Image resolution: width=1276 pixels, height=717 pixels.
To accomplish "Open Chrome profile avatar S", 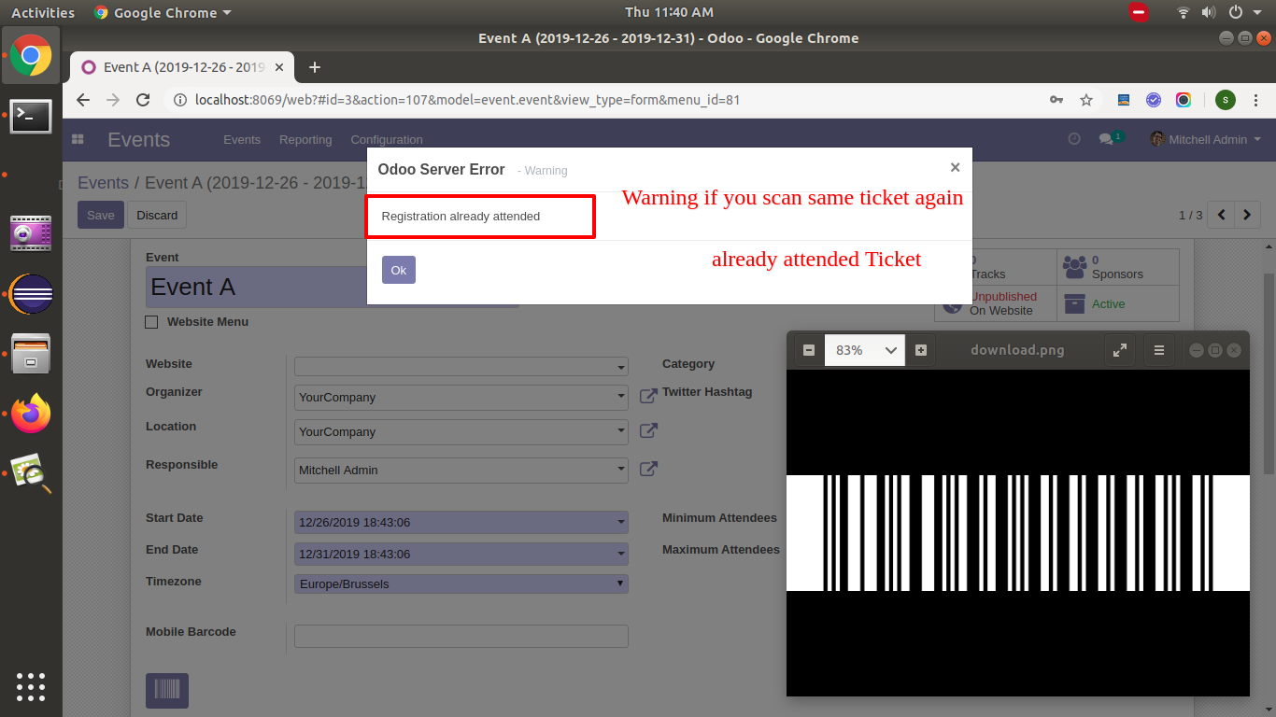I will point(1226,100).
